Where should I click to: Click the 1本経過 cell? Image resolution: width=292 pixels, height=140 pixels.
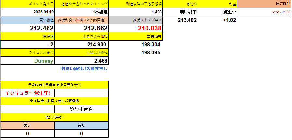pos(82,12)
